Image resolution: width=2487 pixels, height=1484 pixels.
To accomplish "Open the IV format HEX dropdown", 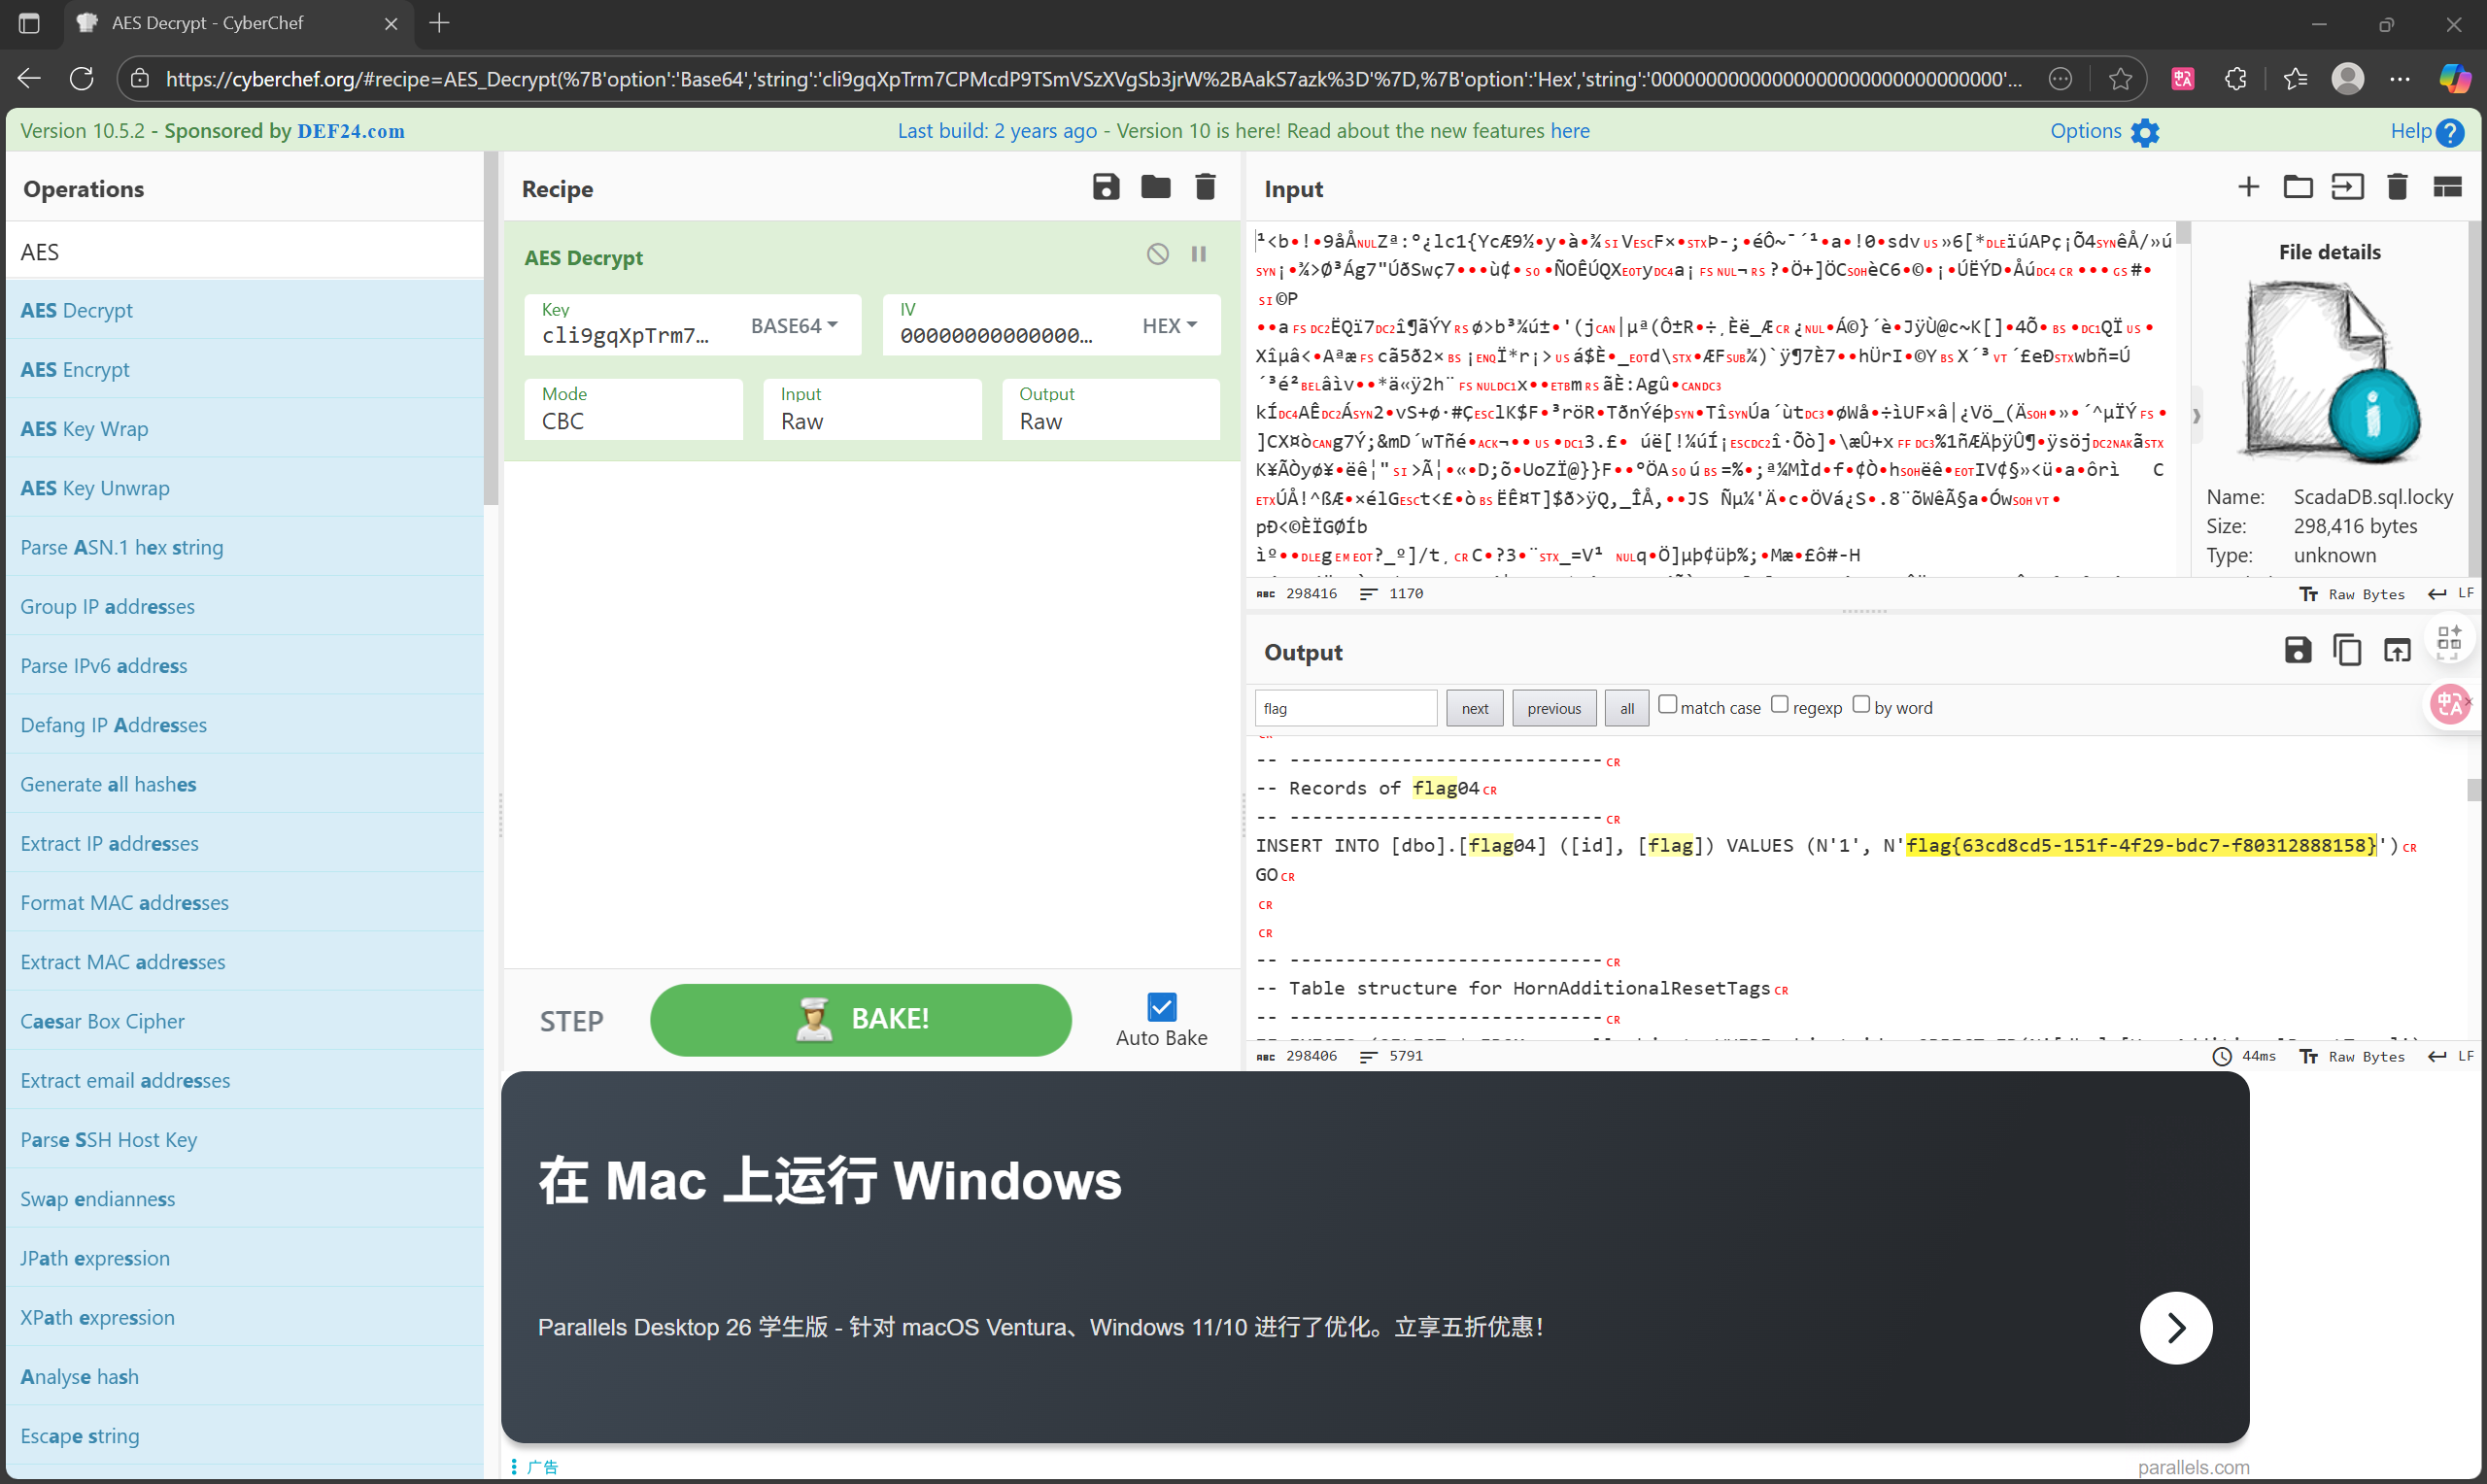I will (x=1169, y=326).
